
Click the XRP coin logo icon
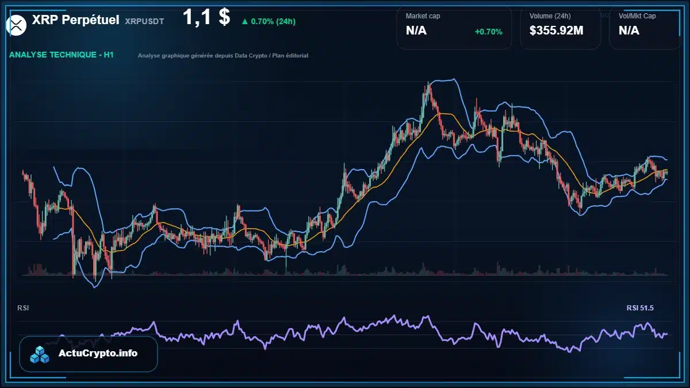click(17, 25)
